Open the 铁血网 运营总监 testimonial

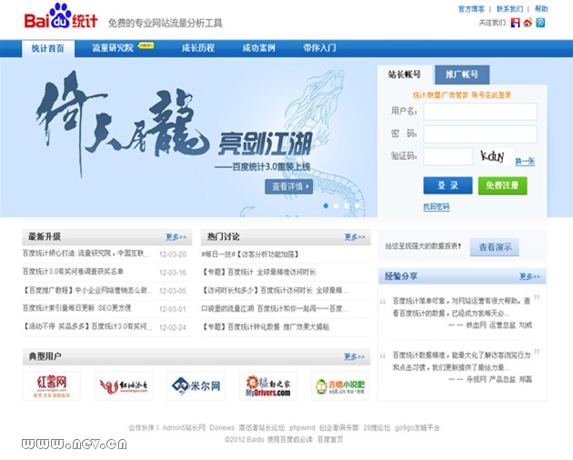(x=461, y=313)
